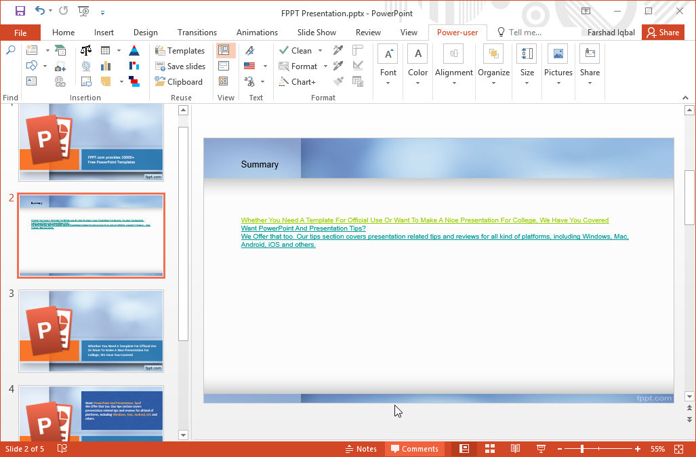Screen dimensions: 696x457
Task: Select the Find magnifier tool
Action: coord(10,50)
